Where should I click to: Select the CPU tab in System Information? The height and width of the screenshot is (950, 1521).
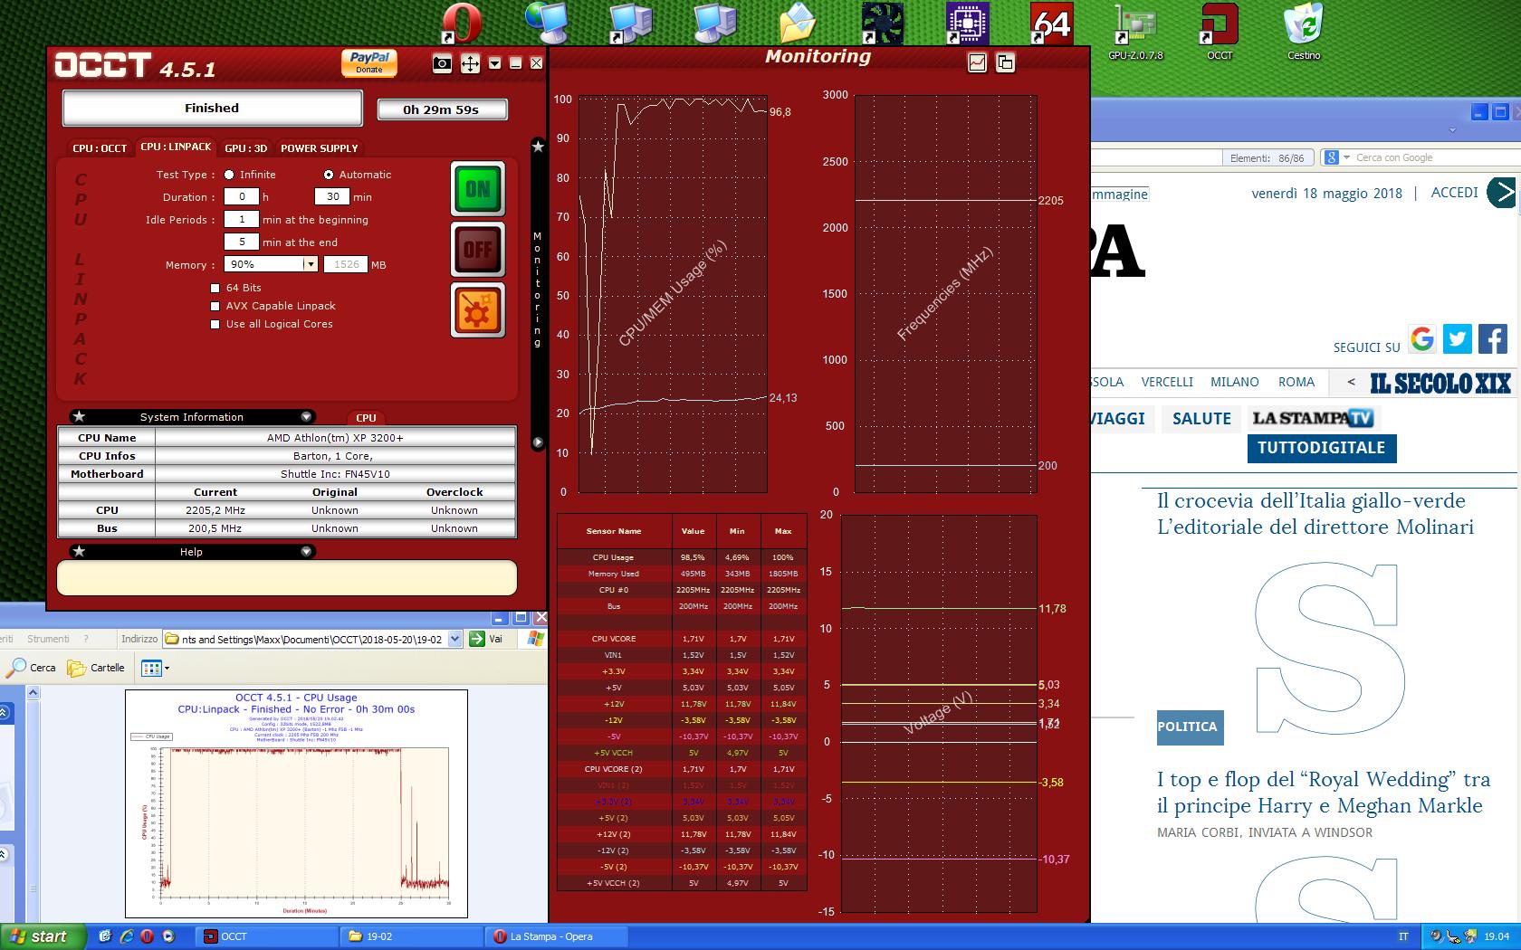[x=366, y=418]
